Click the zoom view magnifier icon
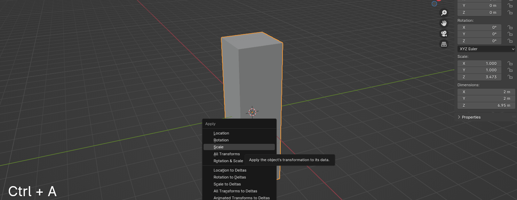 click(444, 13)
